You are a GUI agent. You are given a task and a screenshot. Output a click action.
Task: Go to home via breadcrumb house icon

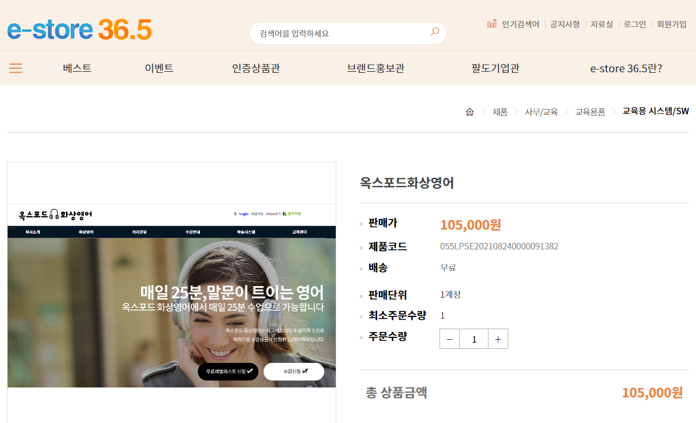pos(470,112)
